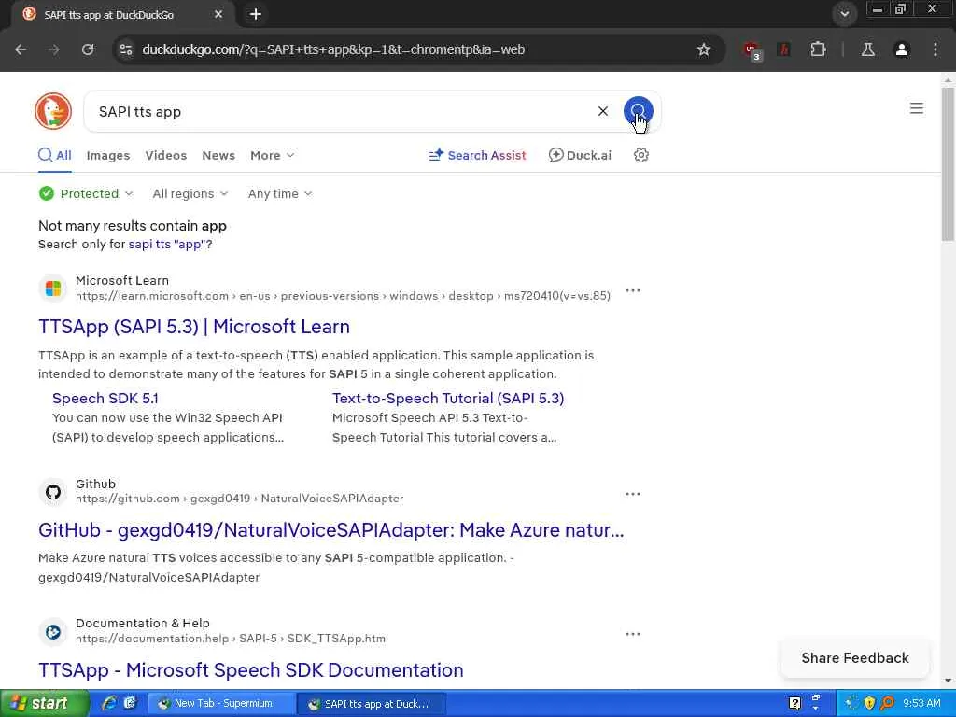Open the Speech SDK 5.1 sublink
Image resolution: width=956 pixels, height=717 pixels.
click(x=105, y=398)
